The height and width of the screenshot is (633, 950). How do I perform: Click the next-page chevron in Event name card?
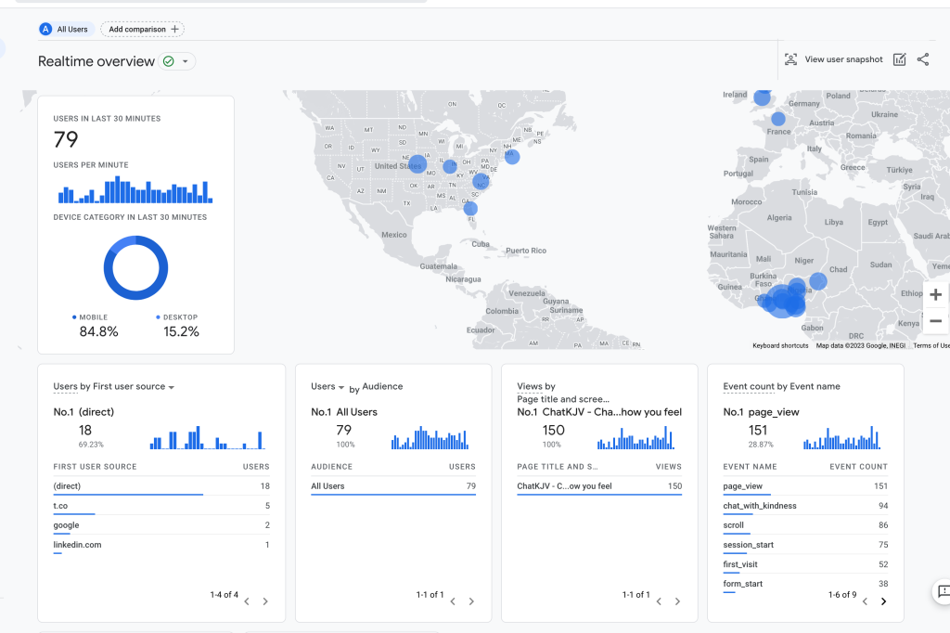(x=883, y=601)
